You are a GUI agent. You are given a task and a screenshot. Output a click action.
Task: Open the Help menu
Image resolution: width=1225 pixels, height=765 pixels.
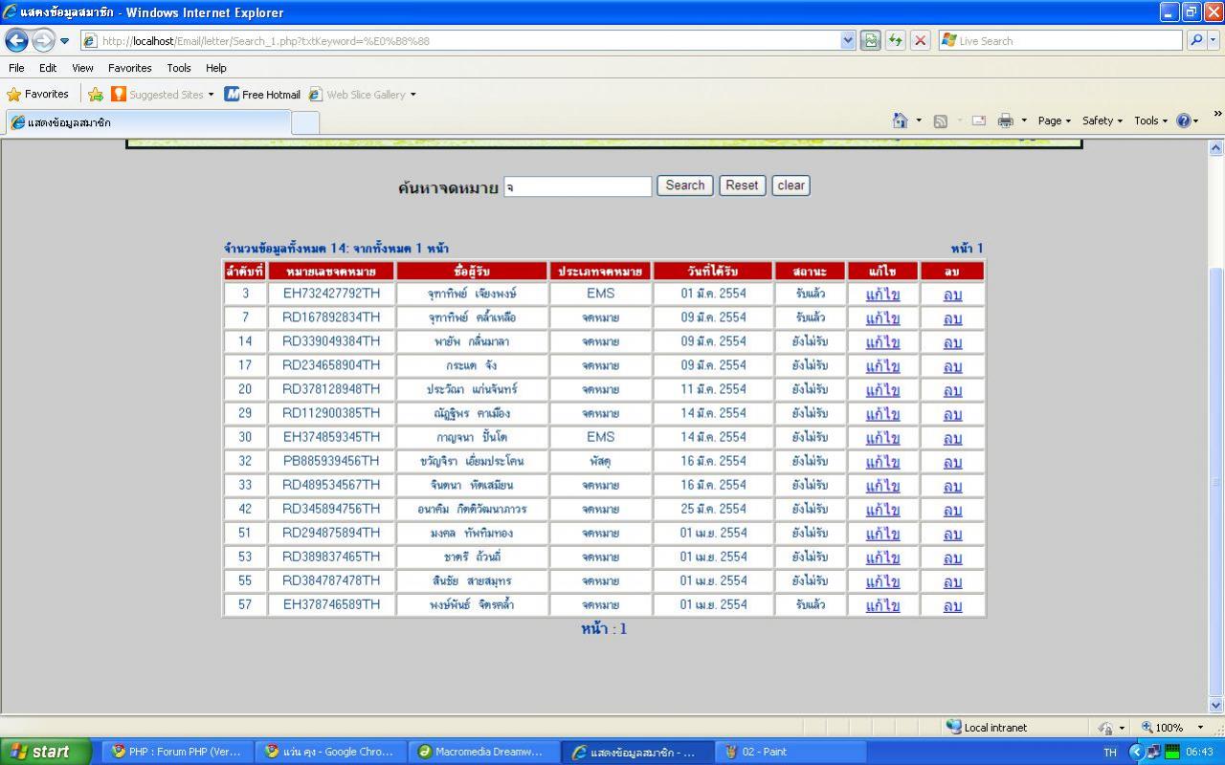(216, 68)
